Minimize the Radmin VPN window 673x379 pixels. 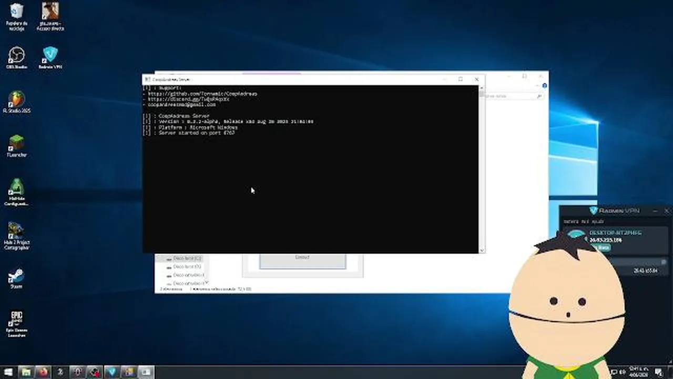pos(655,211)
